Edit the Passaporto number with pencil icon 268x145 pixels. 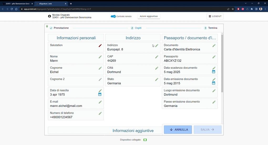(214, 57)
